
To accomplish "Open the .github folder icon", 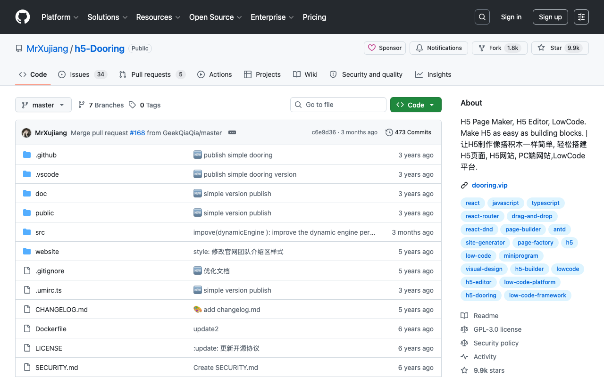I will 27,155.
